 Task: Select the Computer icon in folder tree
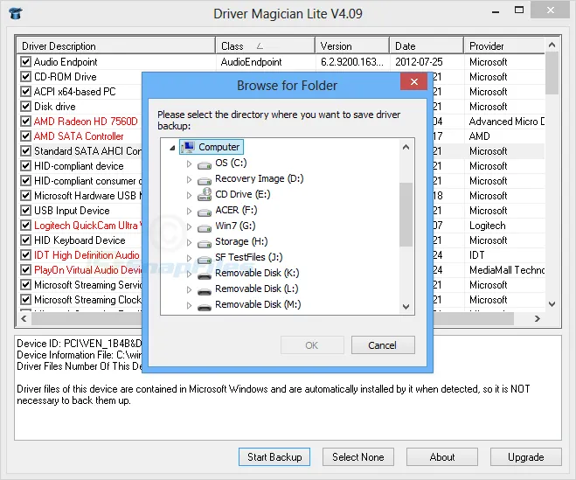tap(189, 147)
